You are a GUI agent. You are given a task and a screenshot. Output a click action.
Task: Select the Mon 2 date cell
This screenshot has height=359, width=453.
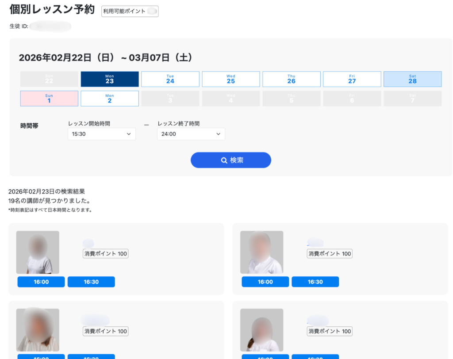click(110, 98)
